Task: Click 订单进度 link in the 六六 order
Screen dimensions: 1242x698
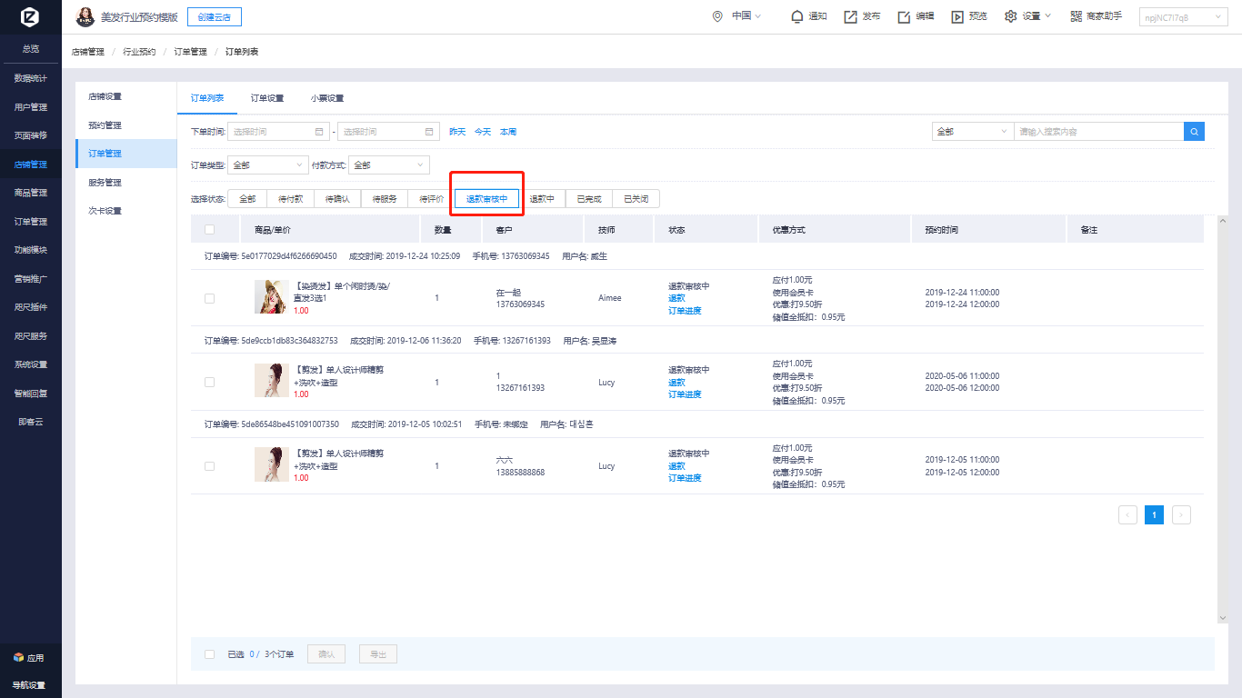Action: pyautogui.click(x=685, y=478)
